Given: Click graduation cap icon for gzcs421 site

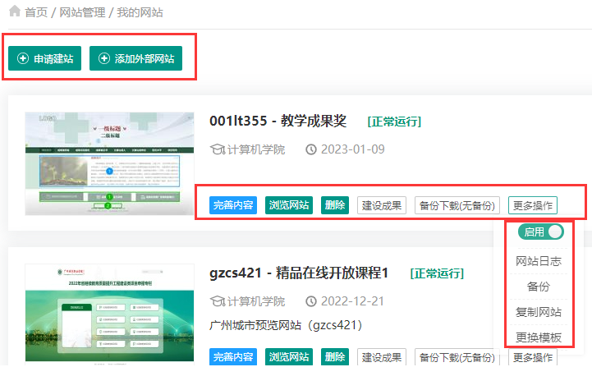Looking at the screenshot, I should [218, 301].
